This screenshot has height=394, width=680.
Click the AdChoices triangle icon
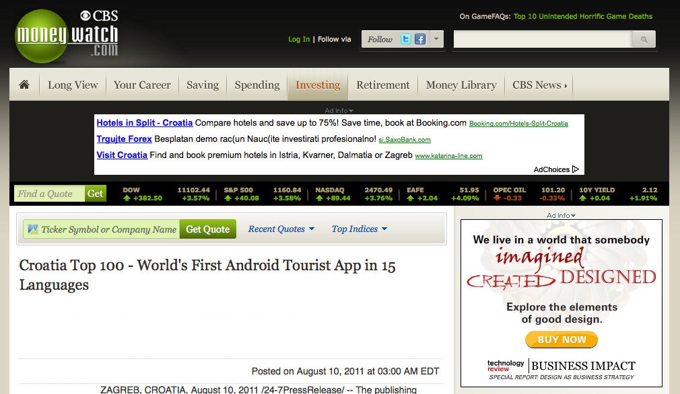click(576, 169)
